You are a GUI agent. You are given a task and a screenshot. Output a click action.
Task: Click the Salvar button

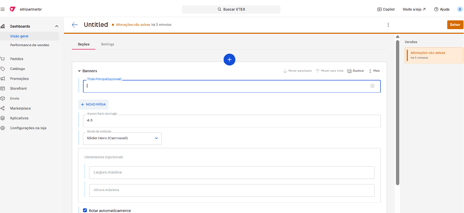455,25
